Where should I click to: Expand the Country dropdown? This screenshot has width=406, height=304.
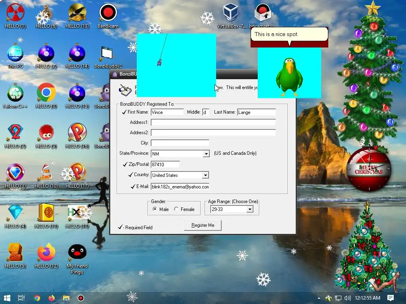[x=206, y=175]
